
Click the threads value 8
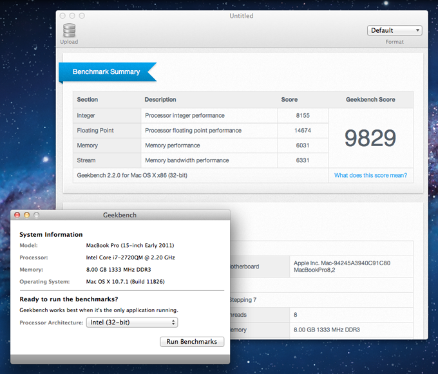[x=295, y=315]
